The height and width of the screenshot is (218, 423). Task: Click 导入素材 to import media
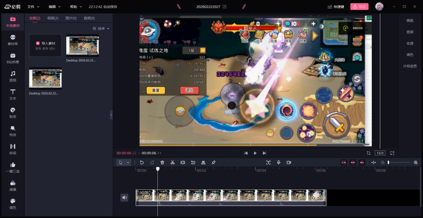tap(45, 45)
